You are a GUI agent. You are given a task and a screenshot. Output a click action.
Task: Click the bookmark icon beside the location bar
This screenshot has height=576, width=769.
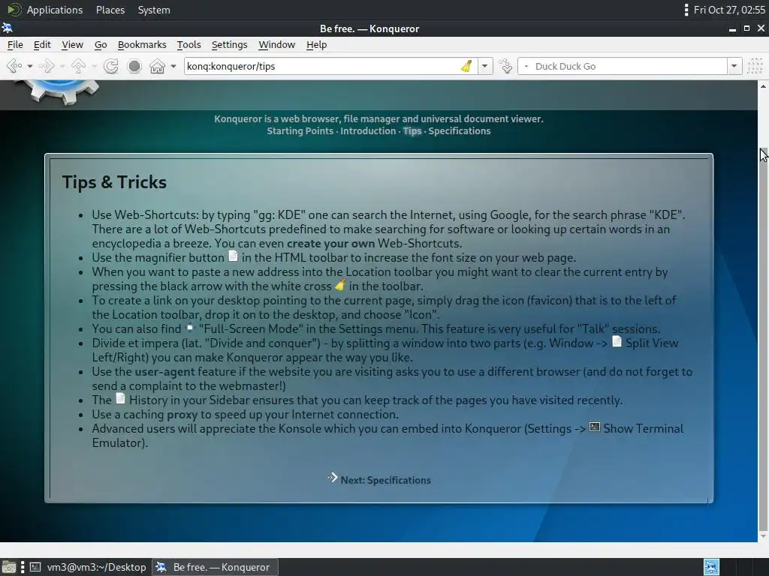505,66
